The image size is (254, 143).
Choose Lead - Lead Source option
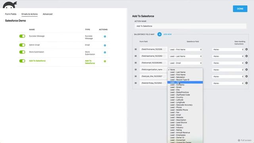[185, 122]
